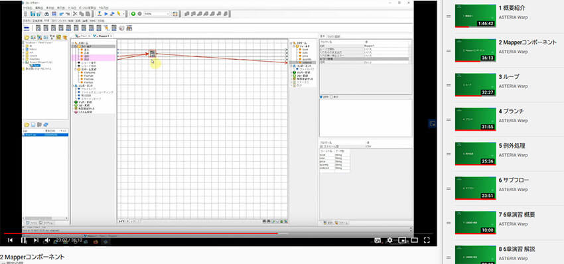The width and height of the screenshot is (564, 264).
Task: Toggle the unchecked checkbox above description box
Action: pyautogui.click(x=332, y=97)
